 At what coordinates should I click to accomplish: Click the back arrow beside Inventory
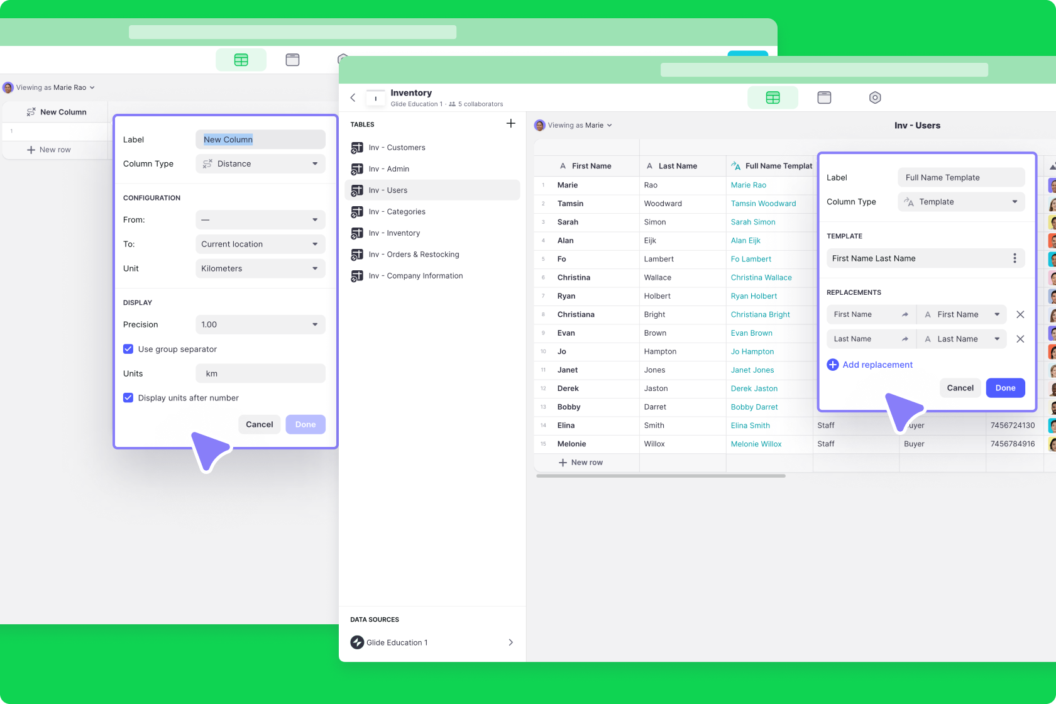tap(353, 97)
